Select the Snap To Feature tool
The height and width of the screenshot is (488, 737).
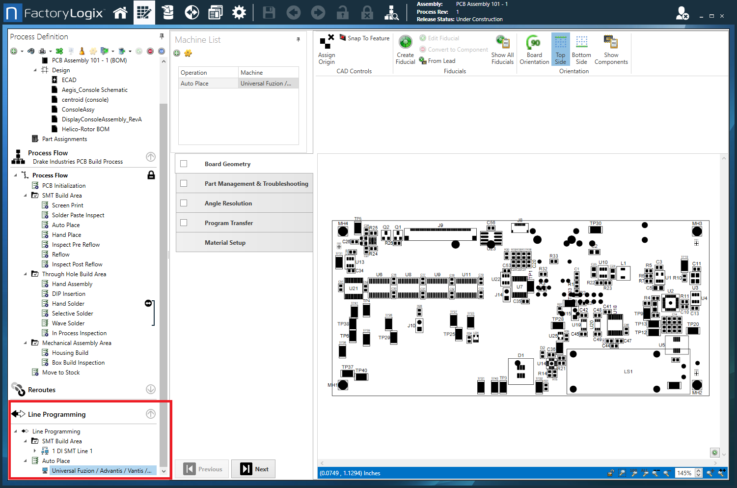pyautogui.click(x=364, y=38)
